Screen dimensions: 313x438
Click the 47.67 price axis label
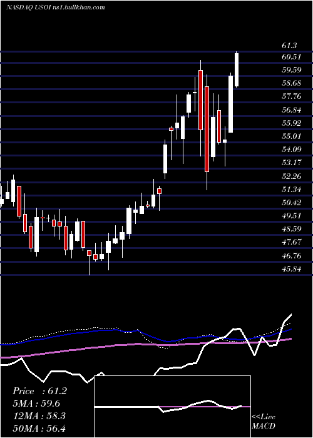(292, 242)
